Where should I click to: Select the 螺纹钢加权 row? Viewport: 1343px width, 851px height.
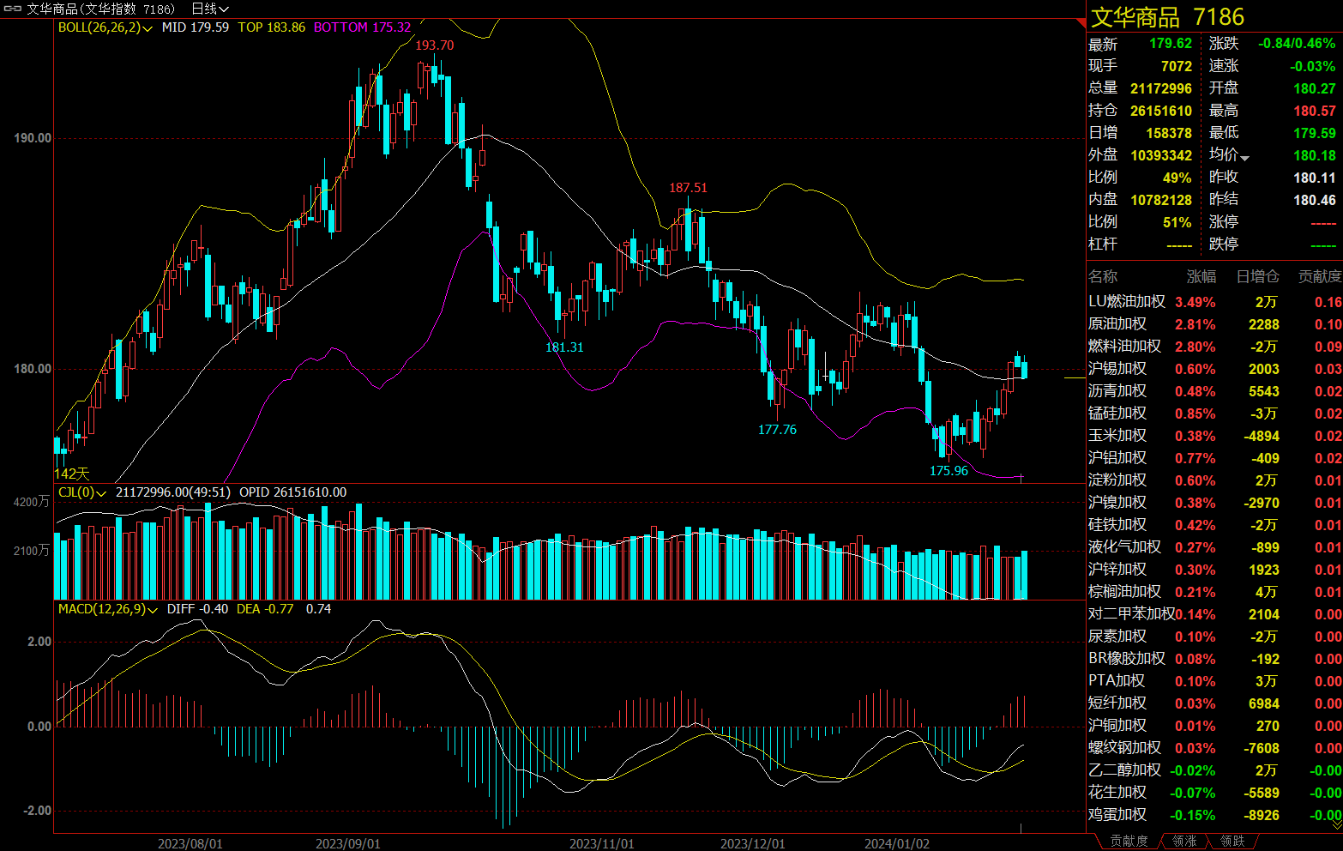[1214, 748]
